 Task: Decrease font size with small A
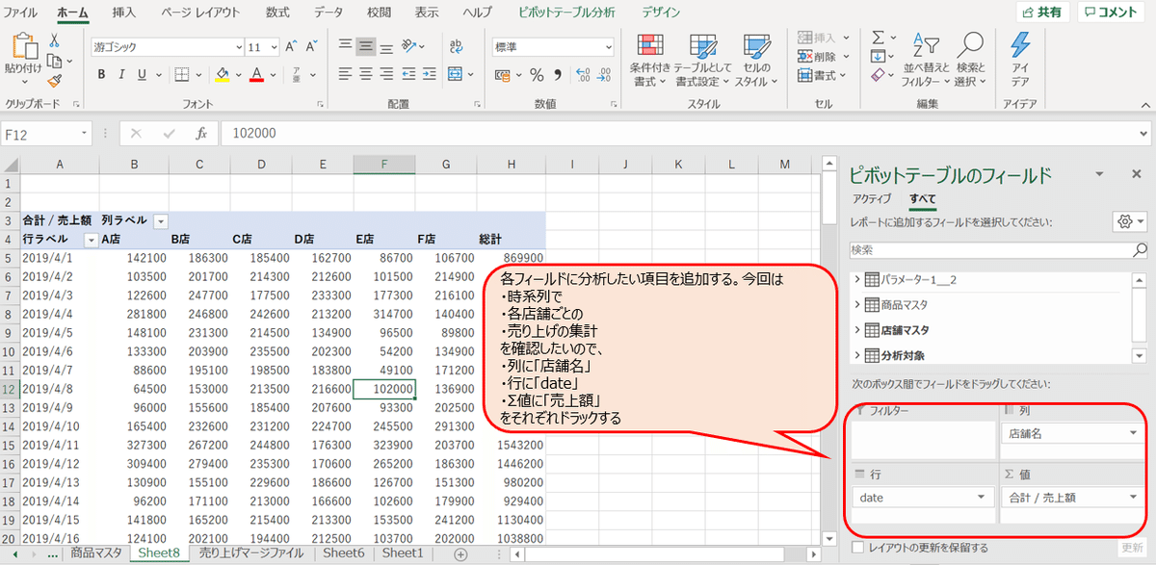[x=312, y=46]
